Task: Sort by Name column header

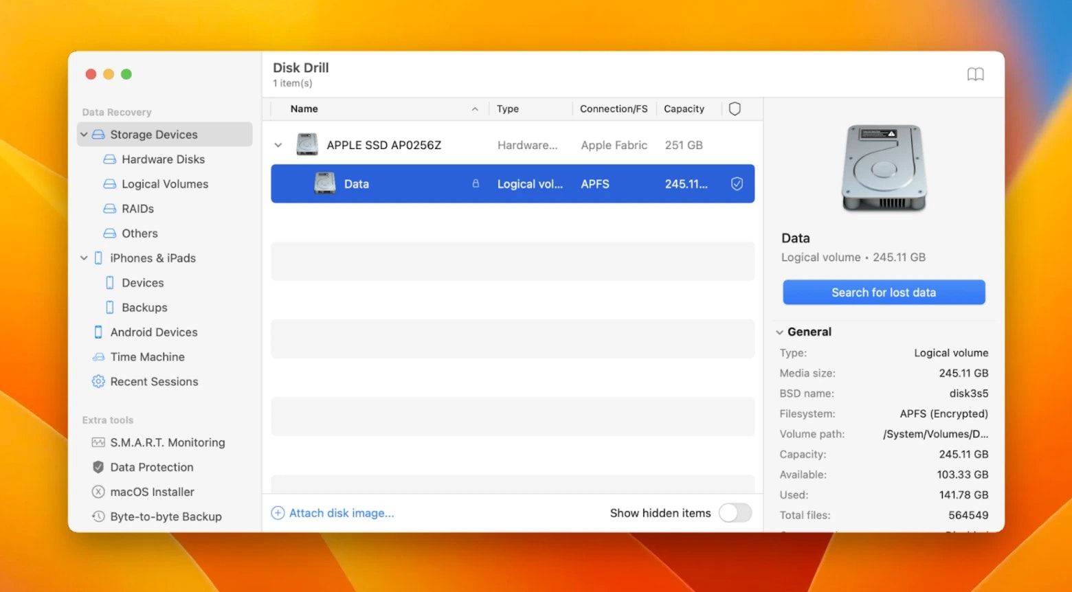Action: [304, 109]
